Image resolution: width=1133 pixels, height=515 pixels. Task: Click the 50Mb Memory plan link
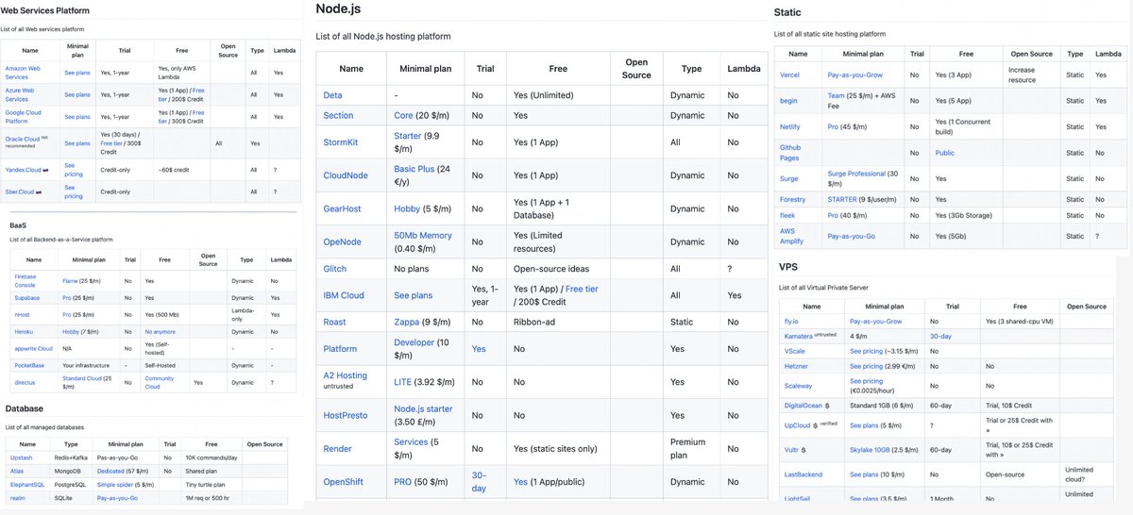click(423, 236)
